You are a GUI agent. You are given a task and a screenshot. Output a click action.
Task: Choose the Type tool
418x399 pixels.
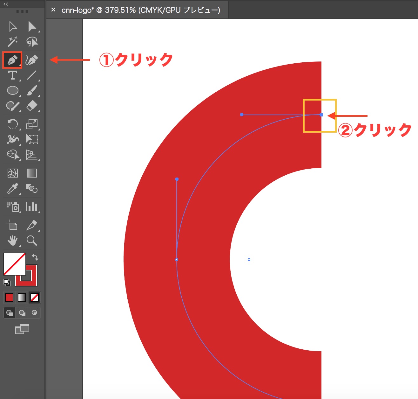click(13, 75)
